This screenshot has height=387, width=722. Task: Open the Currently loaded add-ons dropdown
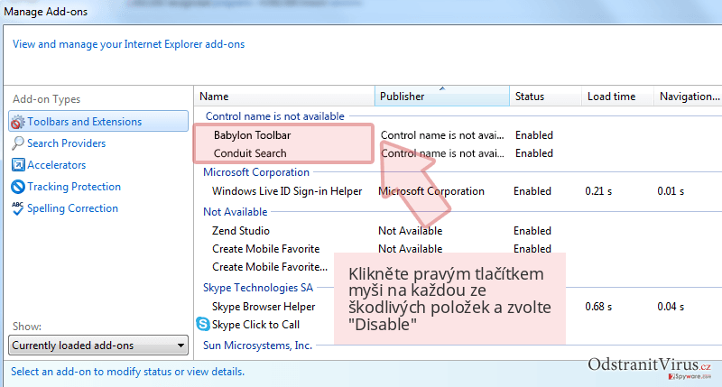coord(98,346)
